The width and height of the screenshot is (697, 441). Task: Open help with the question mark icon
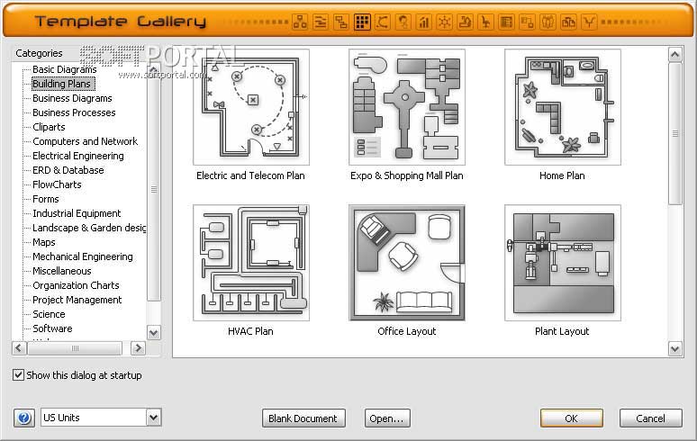(x=24, y=418)
